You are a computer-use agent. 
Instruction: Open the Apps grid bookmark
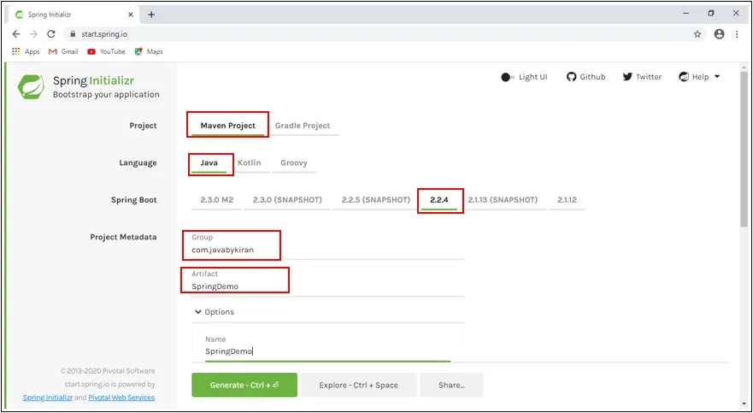(16, 52)
